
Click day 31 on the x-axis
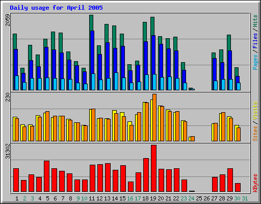pyautogui.click(x=245, y=198)
